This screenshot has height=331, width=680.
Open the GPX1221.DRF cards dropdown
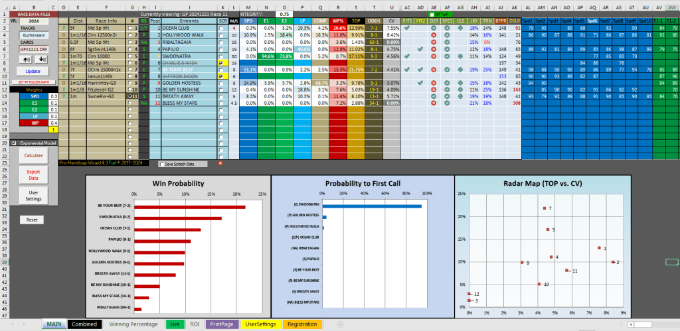point(33,48)
